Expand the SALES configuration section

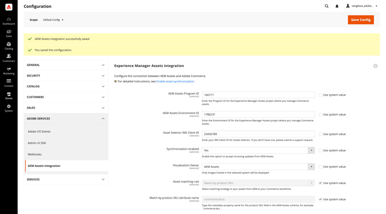point(66,108)
